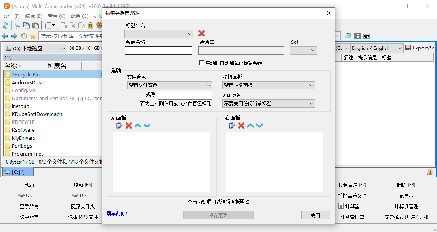The image size is (437, 232).
Task: Click the clipboard paste icon
Action: point(36,25)
